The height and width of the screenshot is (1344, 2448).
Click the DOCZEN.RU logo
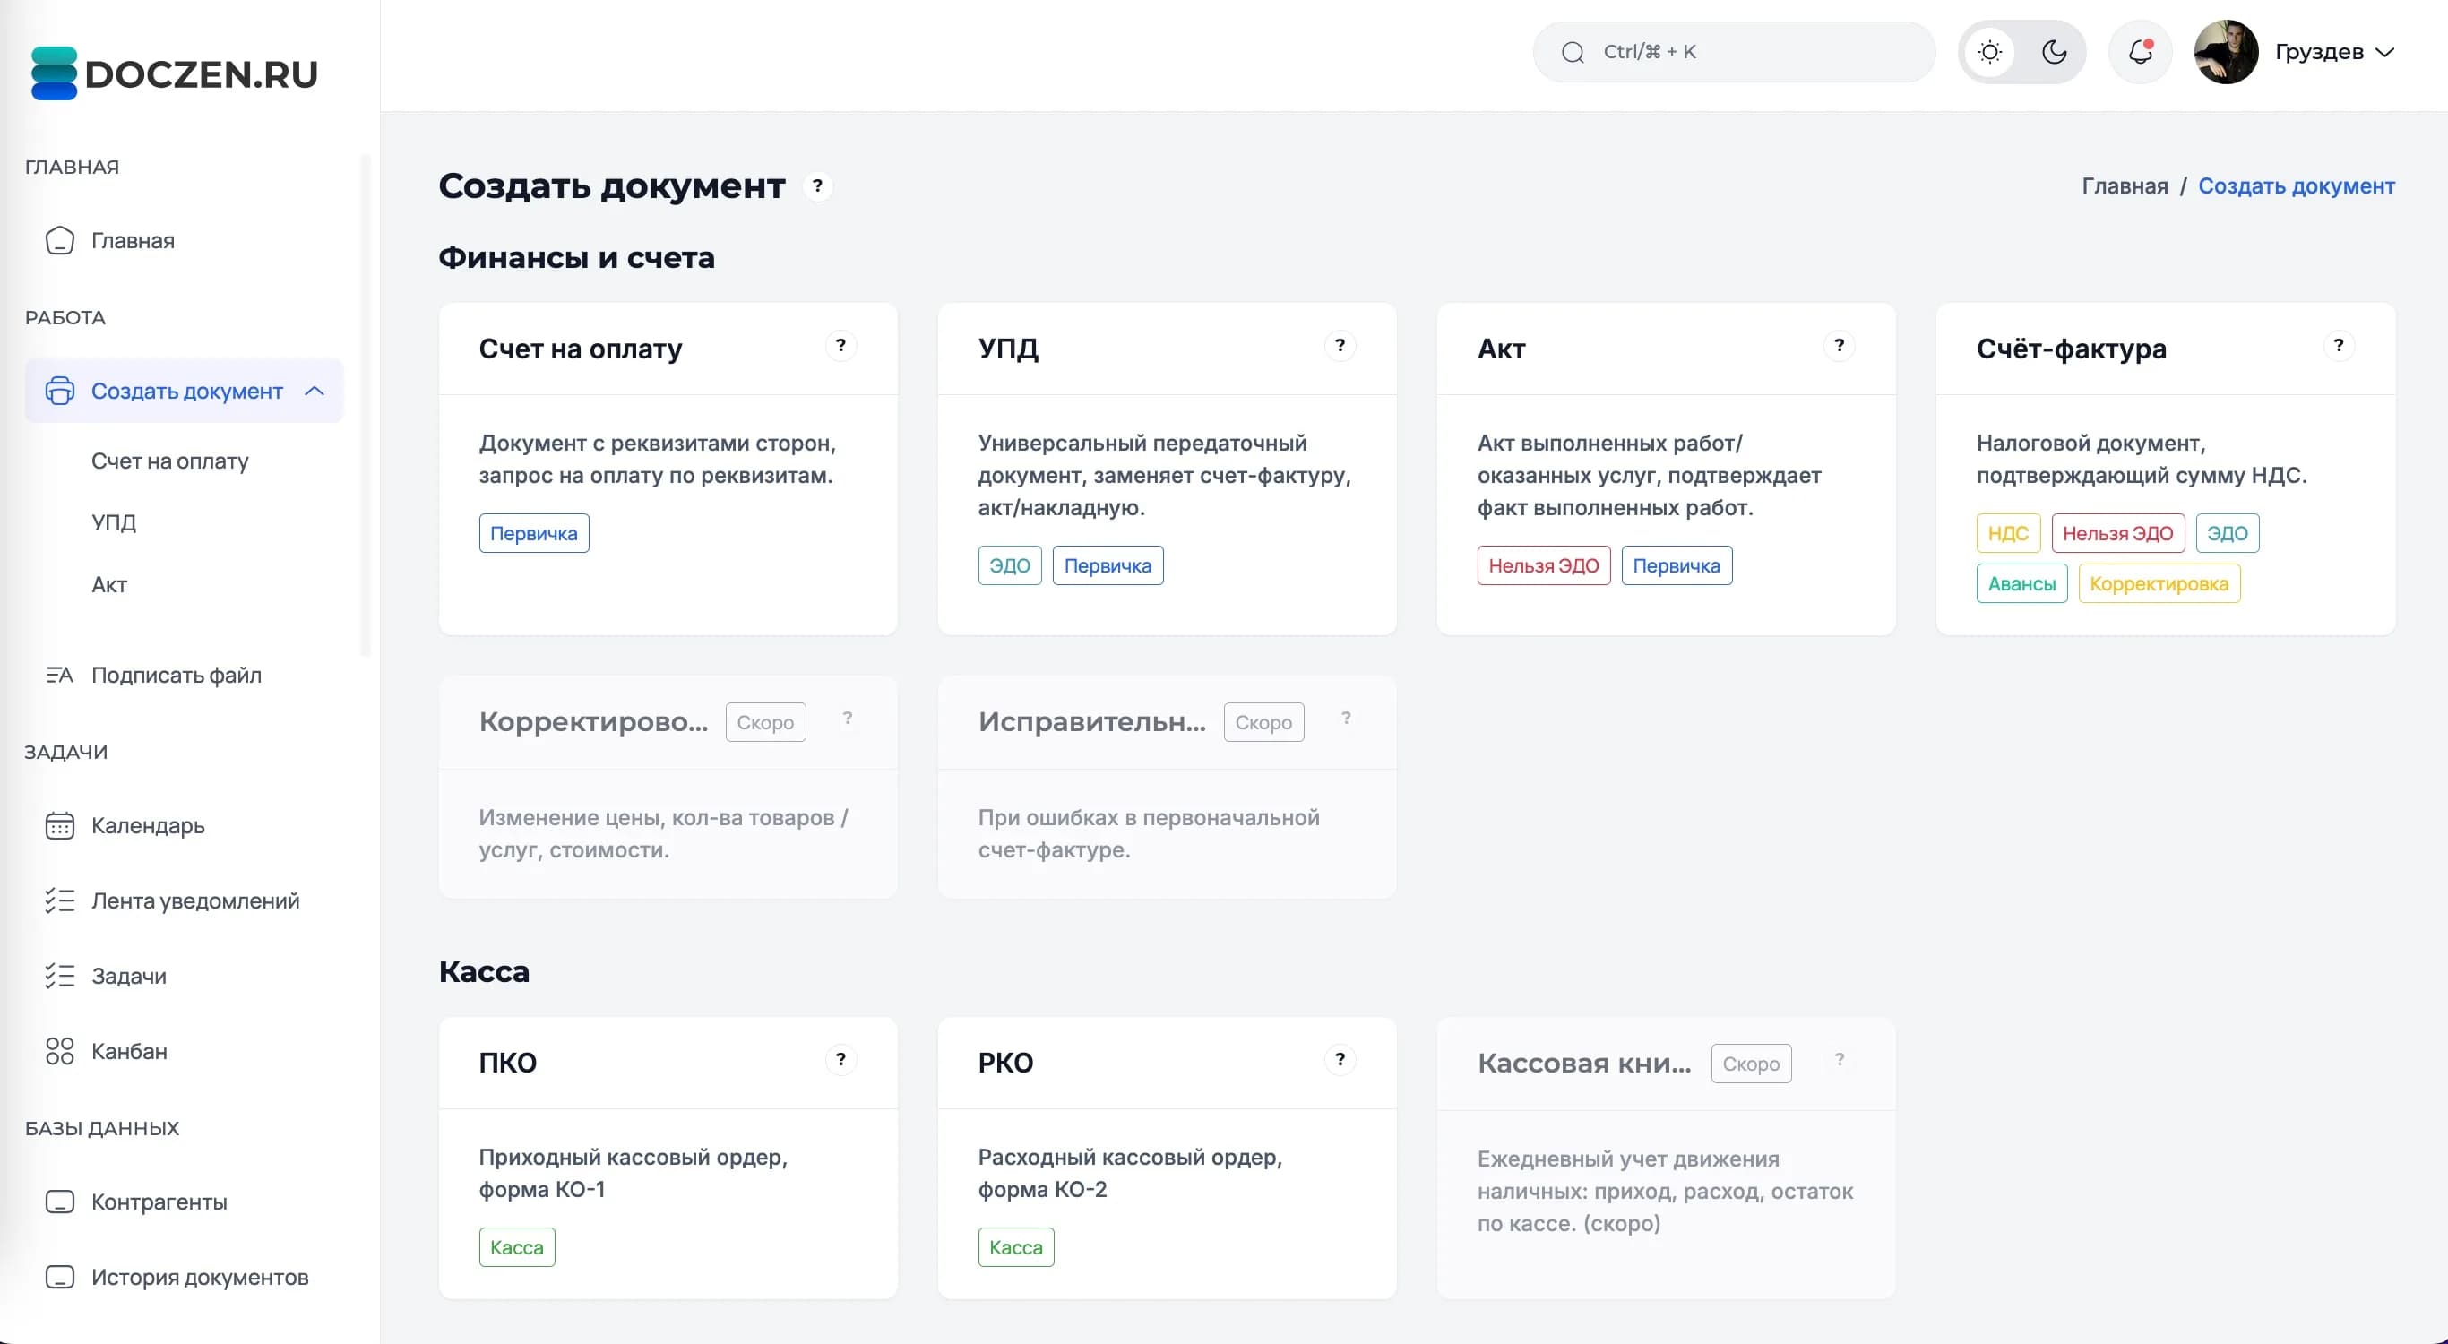click(175, 73)
